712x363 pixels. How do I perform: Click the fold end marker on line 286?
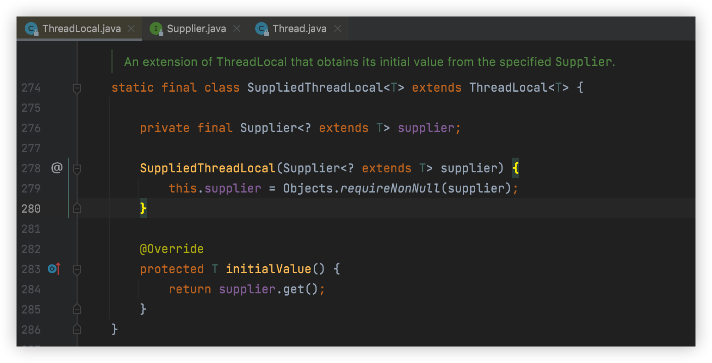(77, 330)
